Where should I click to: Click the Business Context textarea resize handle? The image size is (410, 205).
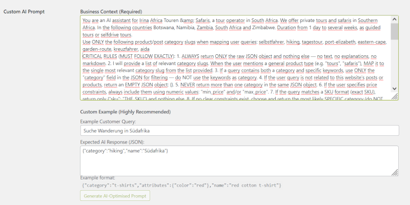point(395,96)
